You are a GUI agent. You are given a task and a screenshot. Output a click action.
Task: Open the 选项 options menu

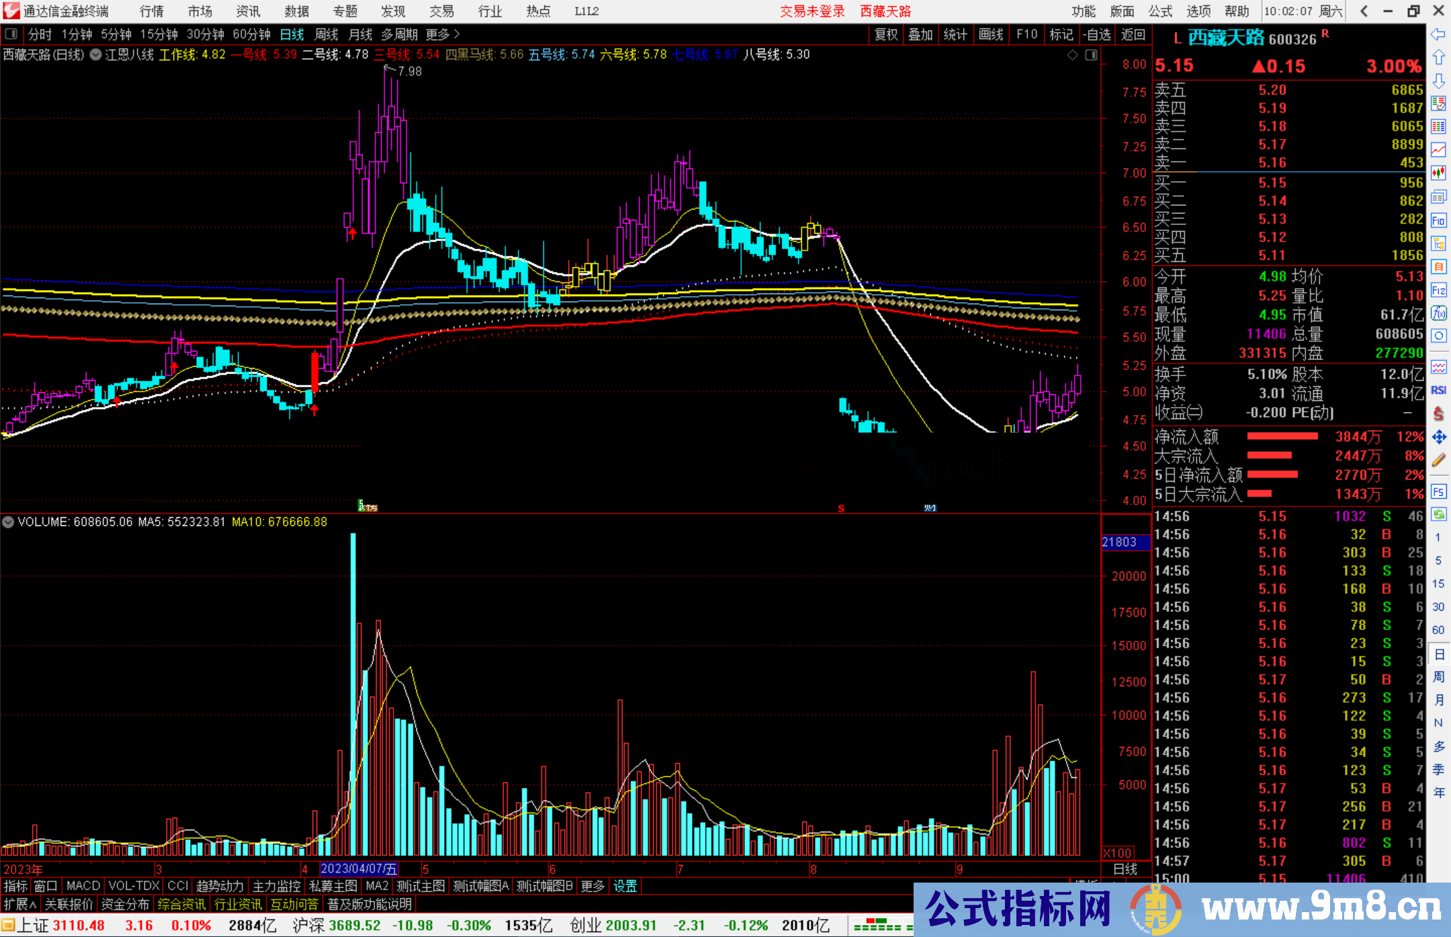pyautogui.click(x=1198, y=11)
